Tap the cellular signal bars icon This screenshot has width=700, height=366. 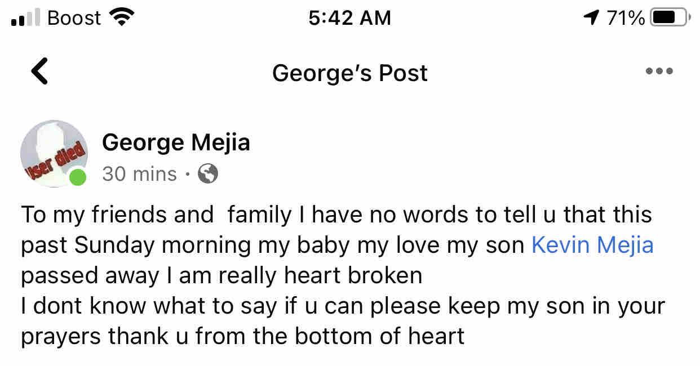pyautogui.click(x=26, y=18)
